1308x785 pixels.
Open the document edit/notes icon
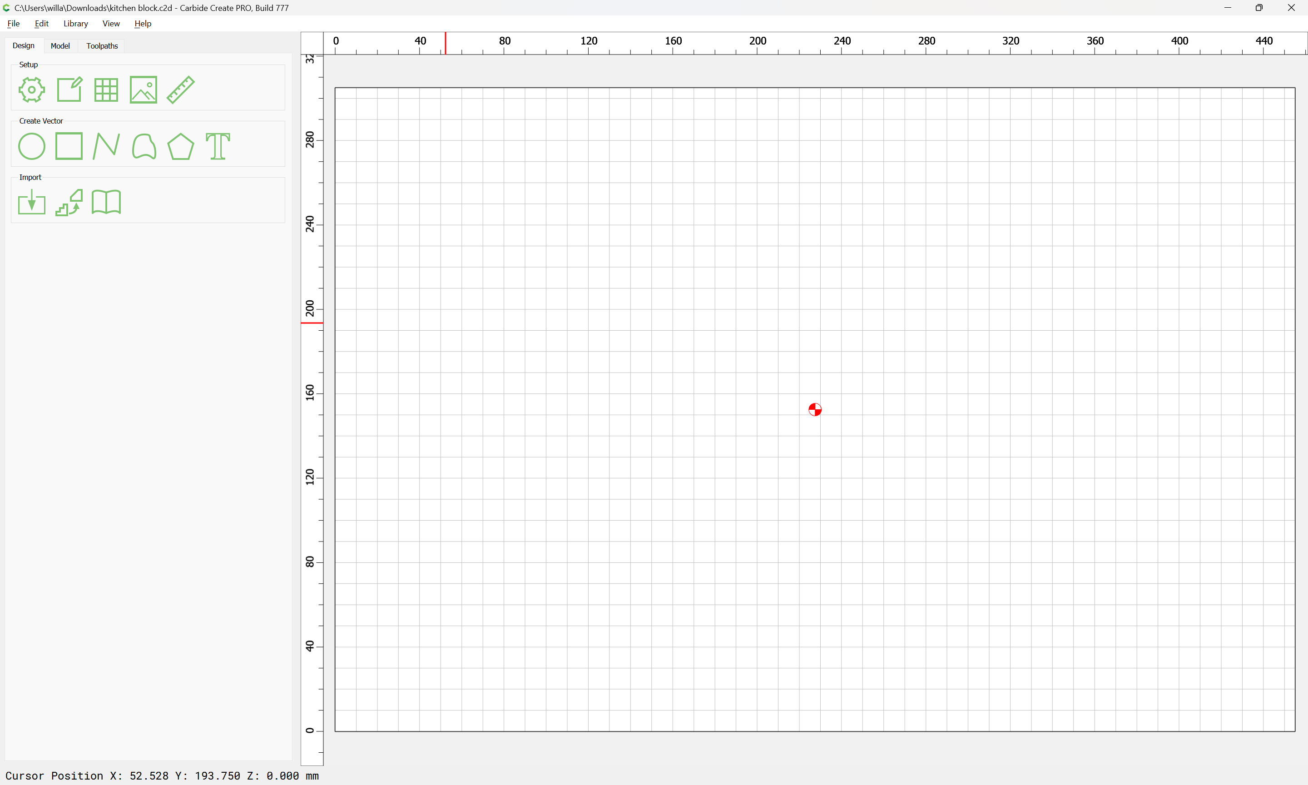(69, 89)
